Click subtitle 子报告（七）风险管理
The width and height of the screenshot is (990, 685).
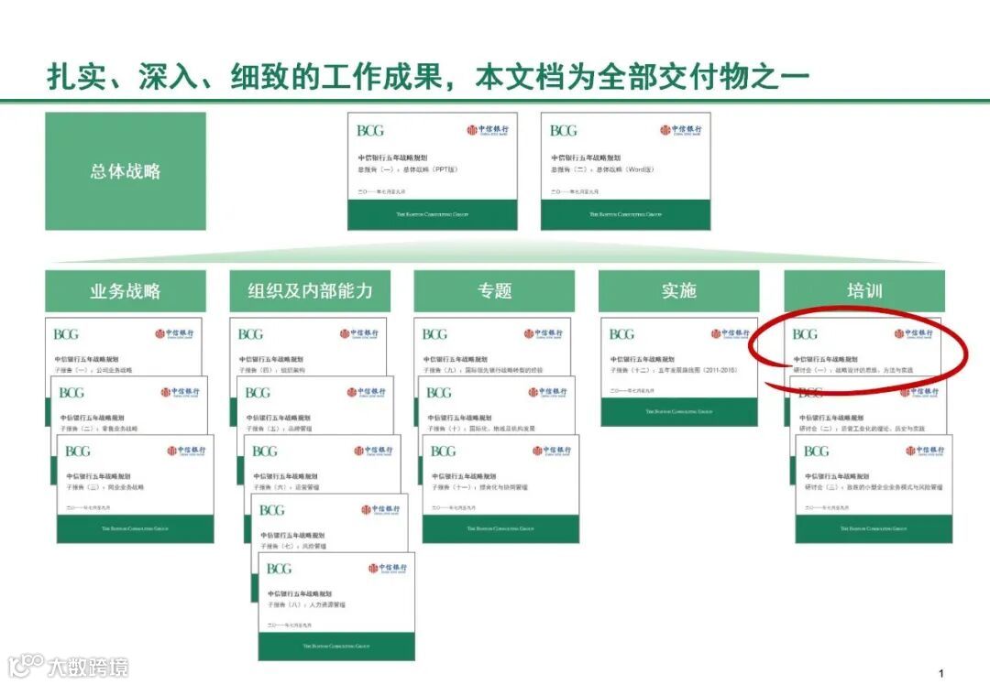pyautogui.click(x=293, y=546)
